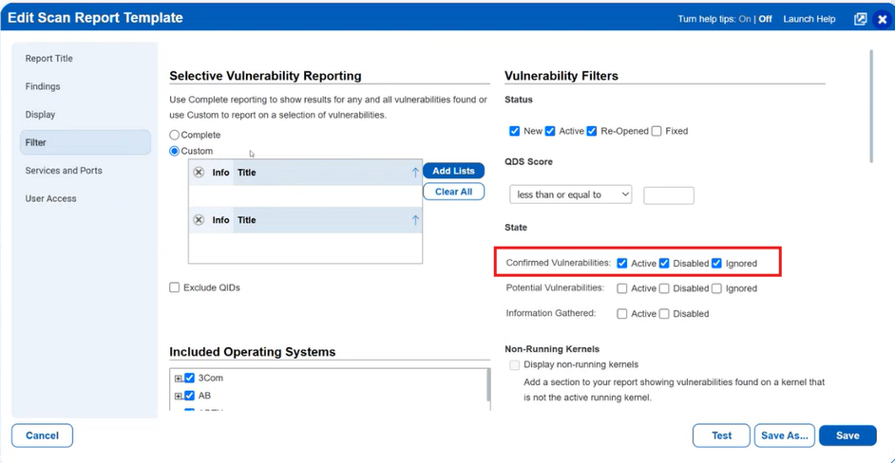The image size is (895, 463).
Task: Click the second Info column header
Action: [x=220, y=220]
